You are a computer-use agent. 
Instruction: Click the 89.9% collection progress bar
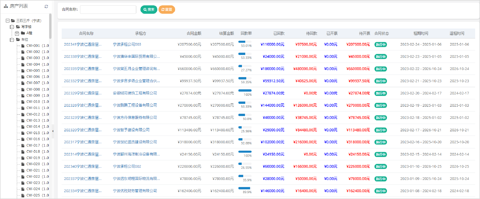245,188
